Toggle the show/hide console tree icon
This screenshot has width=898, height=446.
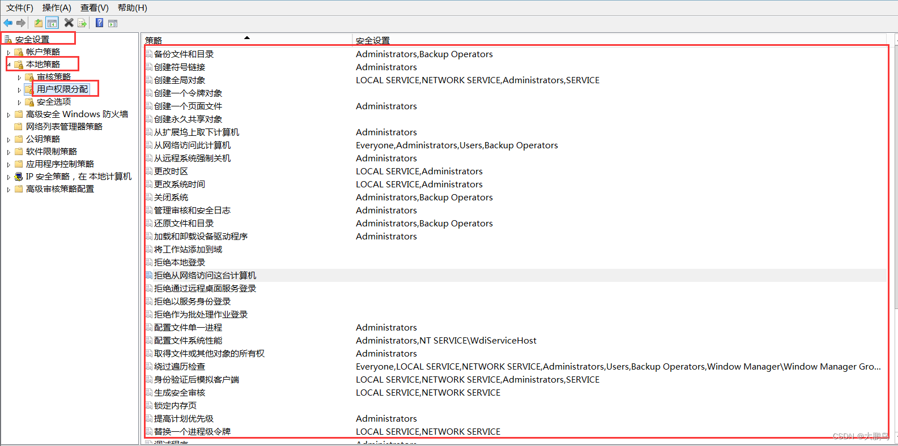coord(52,23)
